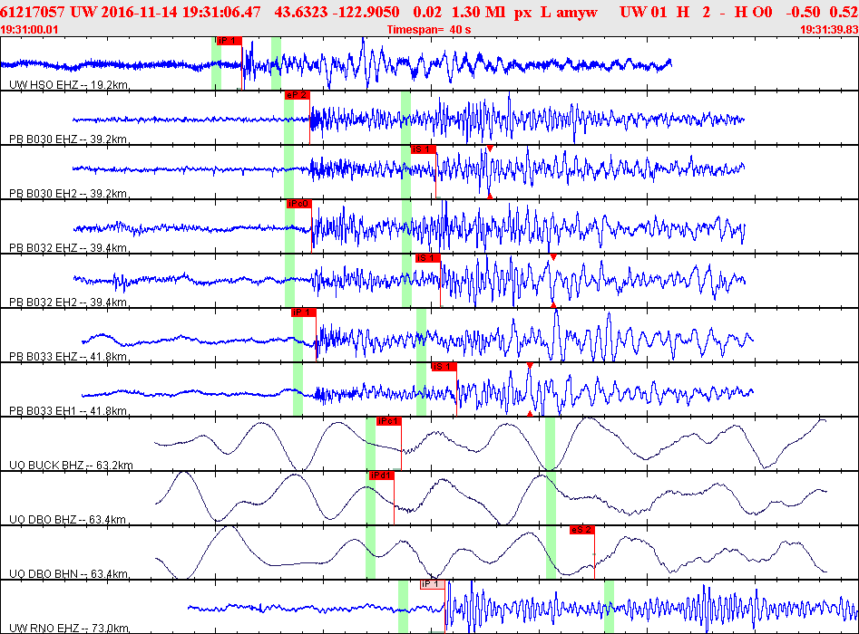Image resolution: width=859 pixels, height=634 pixels.
Task: Click the event ID 61217057 in header
Action: pos(33,12)
